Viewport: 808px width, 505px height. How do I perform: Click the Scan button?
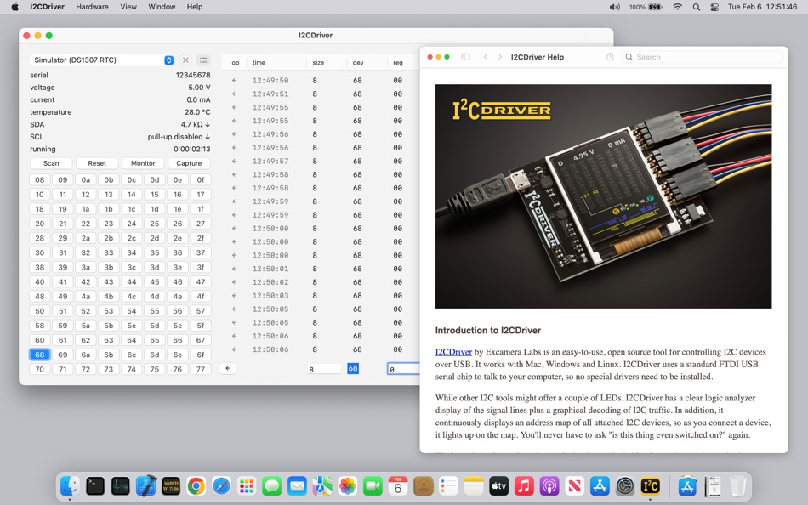coord(51,163)
